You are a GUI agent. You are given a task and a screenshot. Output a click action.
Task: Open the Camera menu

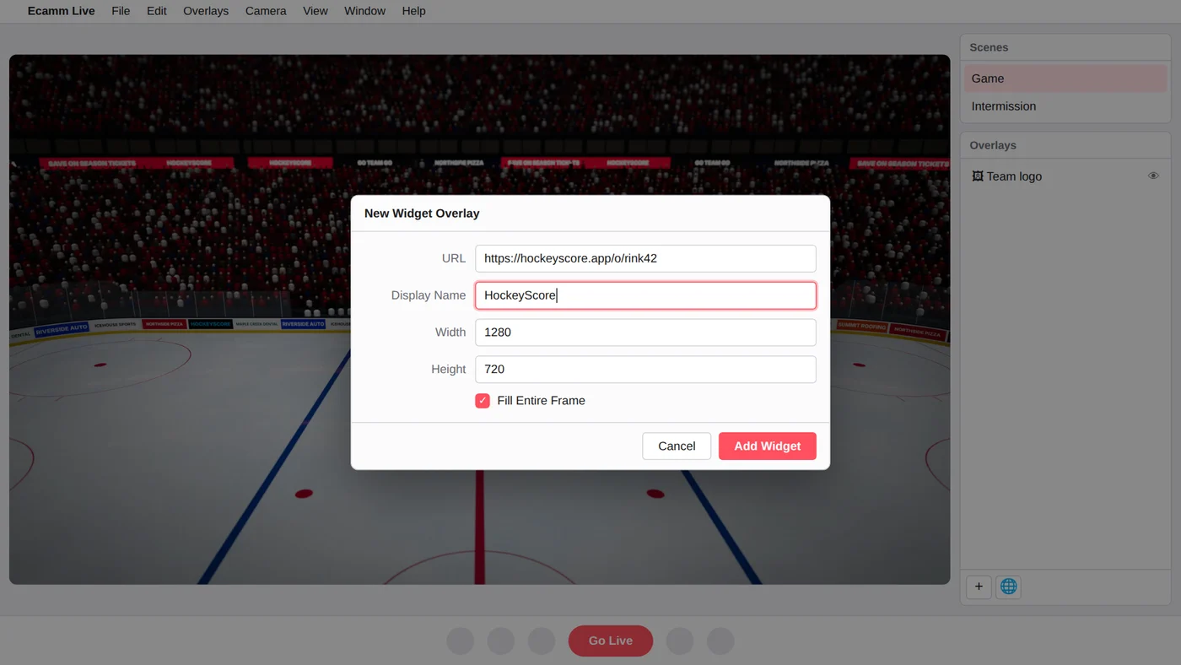click(266, 11)
